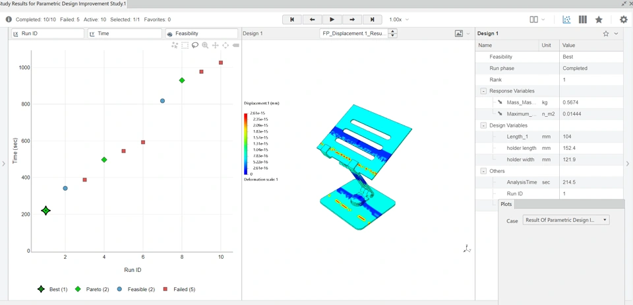Select the red failed point at Run 10
Image resolution: width=633 pixels, height=305 pixels.
(x=221, y=63)
